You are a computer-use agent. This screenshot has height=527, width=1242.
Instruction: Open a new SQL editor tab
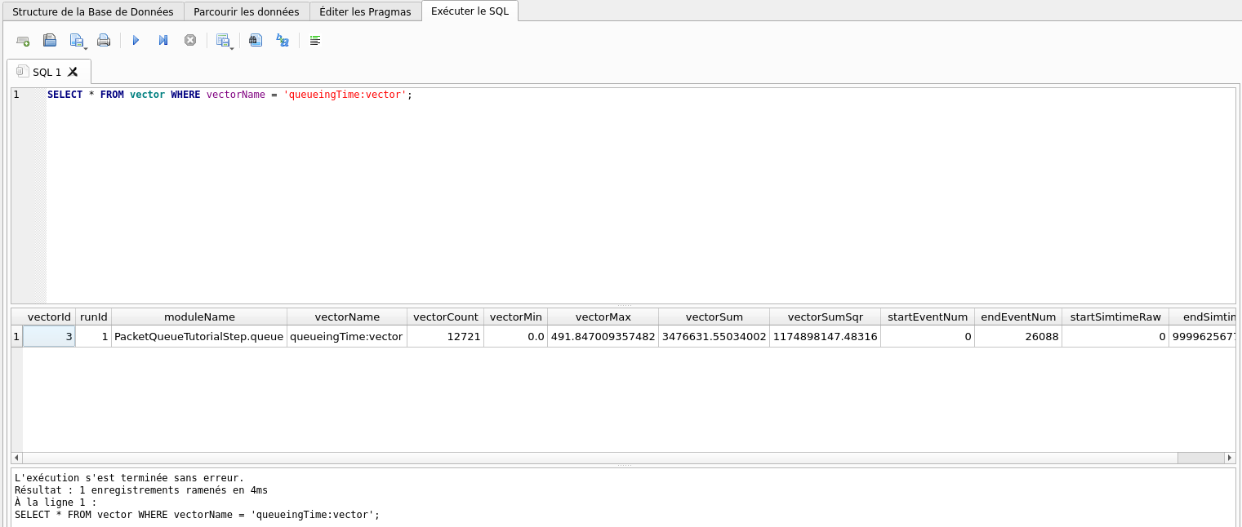pyautogui.click(x=23, y=40)
